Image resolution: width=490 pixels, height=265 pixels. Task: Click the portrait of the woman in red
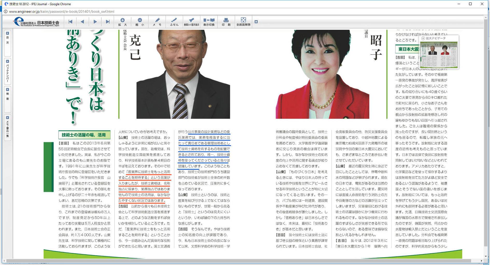pyautogui.click(x=322, y=74)
